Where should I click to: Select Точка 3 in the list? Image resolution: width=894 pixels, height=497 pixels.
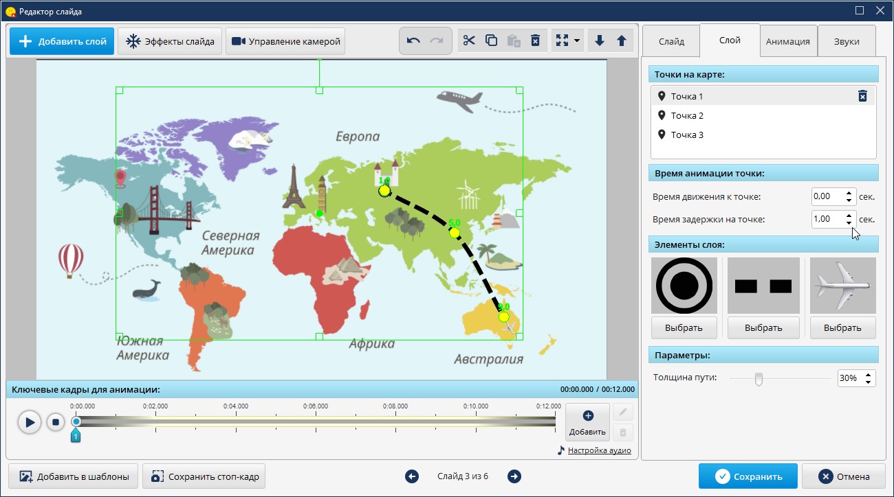point(763,135)
